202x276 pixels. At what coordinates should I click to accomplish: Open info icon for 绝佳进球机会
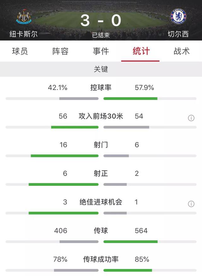(x=191, y=204)
